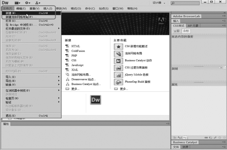Click the JavaScript file icon

pyautogui.click(x=67, y=65)
